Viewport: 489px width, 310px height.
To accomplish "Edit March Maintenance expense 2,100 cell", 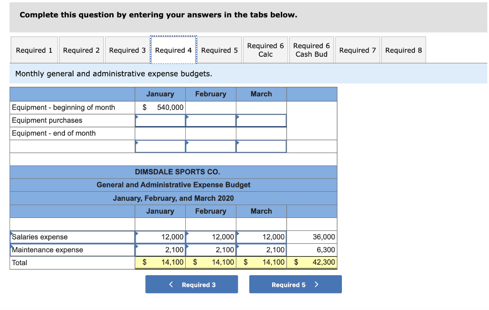I will [261, 250].
